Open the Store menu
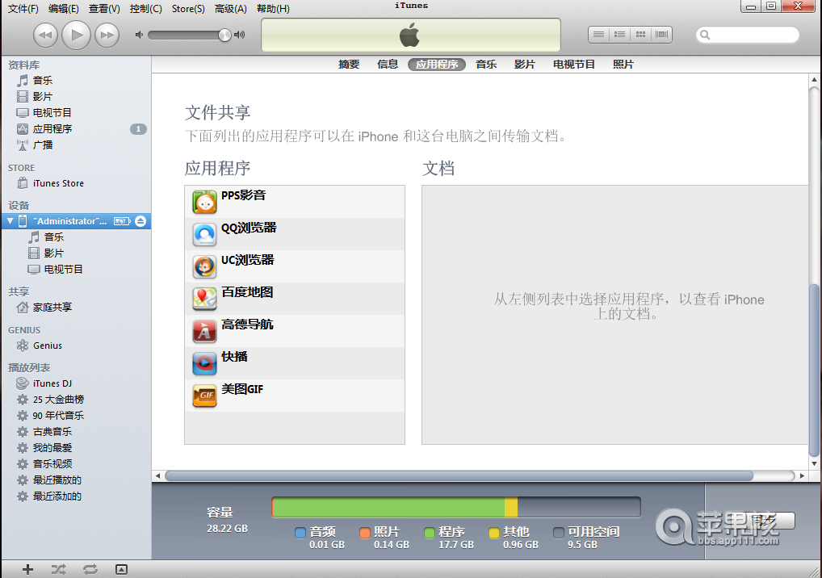Viewport: 822px width, 578px height. (187, 8)
